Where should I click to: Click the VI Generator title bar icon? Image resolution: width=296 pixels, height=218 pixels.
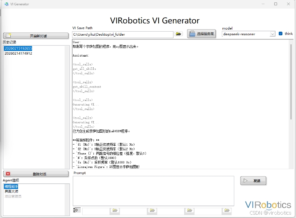coord(7,4)
